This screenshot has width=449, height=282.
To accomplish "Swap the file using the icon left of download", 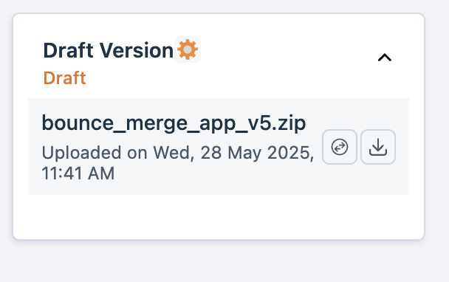I will tap(340, 147).
